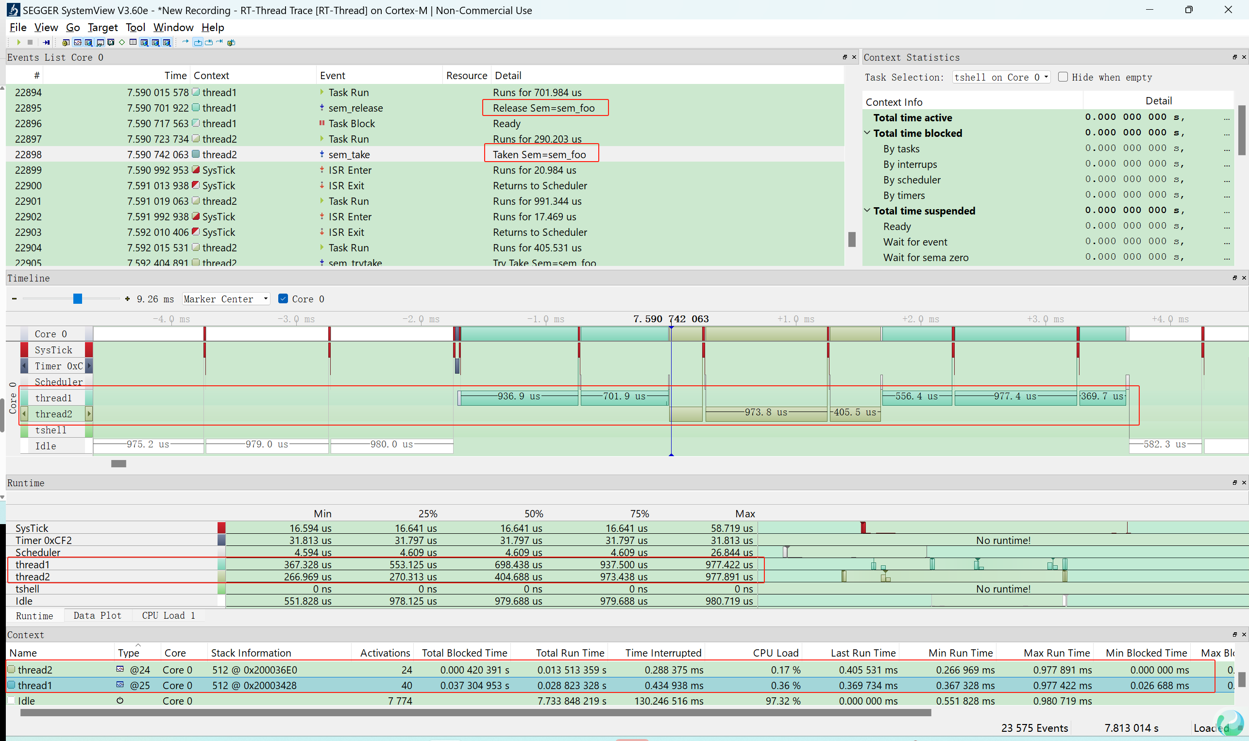Select the sem_take event row 22898

(350, 154)
